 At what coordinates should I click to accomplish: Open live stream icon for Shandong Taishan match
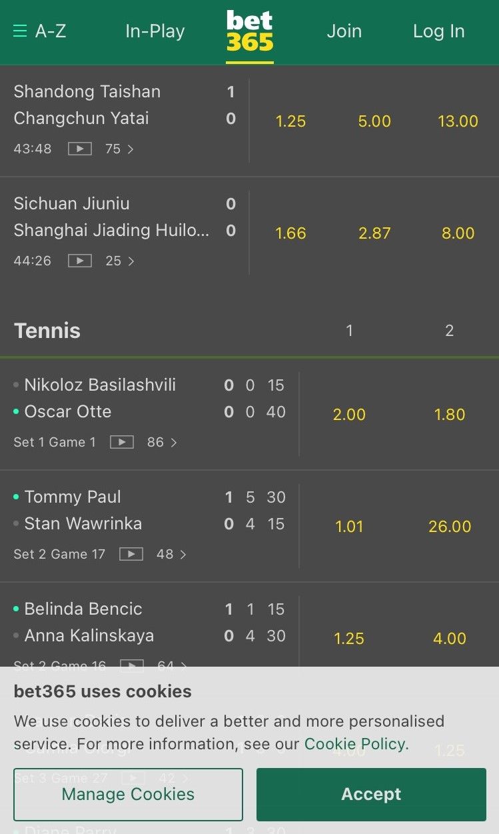(x=80, y=149)
